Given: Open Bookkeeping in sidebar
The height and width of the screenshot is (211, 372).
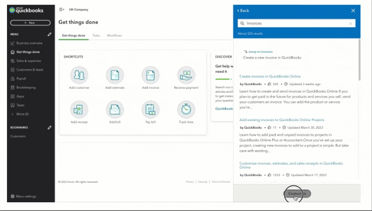Looking at the screenshot, I should [23, 87].
